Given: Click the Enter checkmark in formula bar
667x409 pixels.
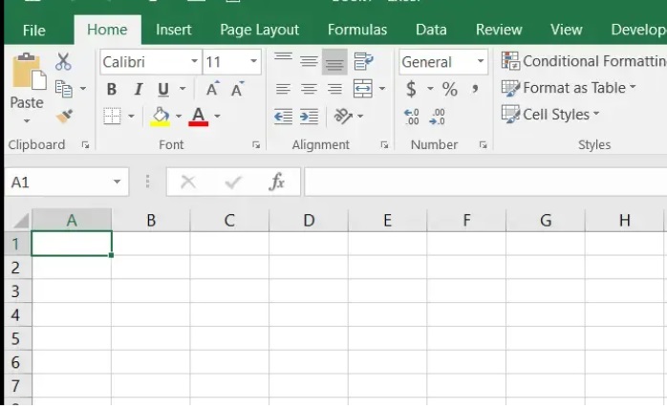Looking at the screenshot, I should point(233,183).
